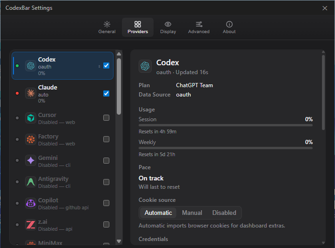Click the Credentials section heading

coord(153,239)
